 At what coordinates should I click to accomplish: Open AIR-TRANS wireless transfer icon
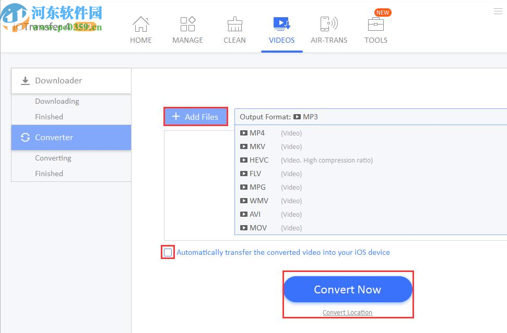pyautogui.click(x=329, y=23)
